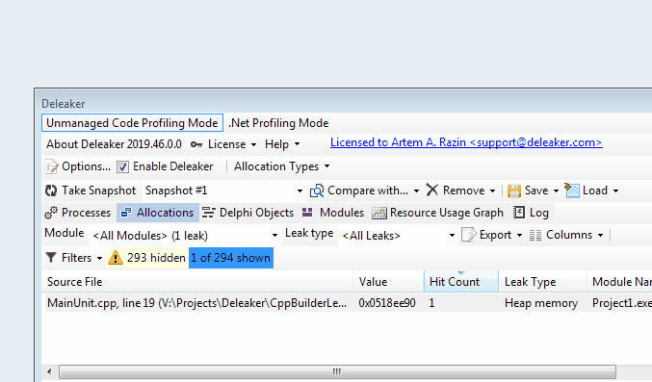The width and height of the screenshot is (652, 382).
Task: Toggle the Enable Deleaker checkbox
Action: pyautogui.click(x=122, y=166)
